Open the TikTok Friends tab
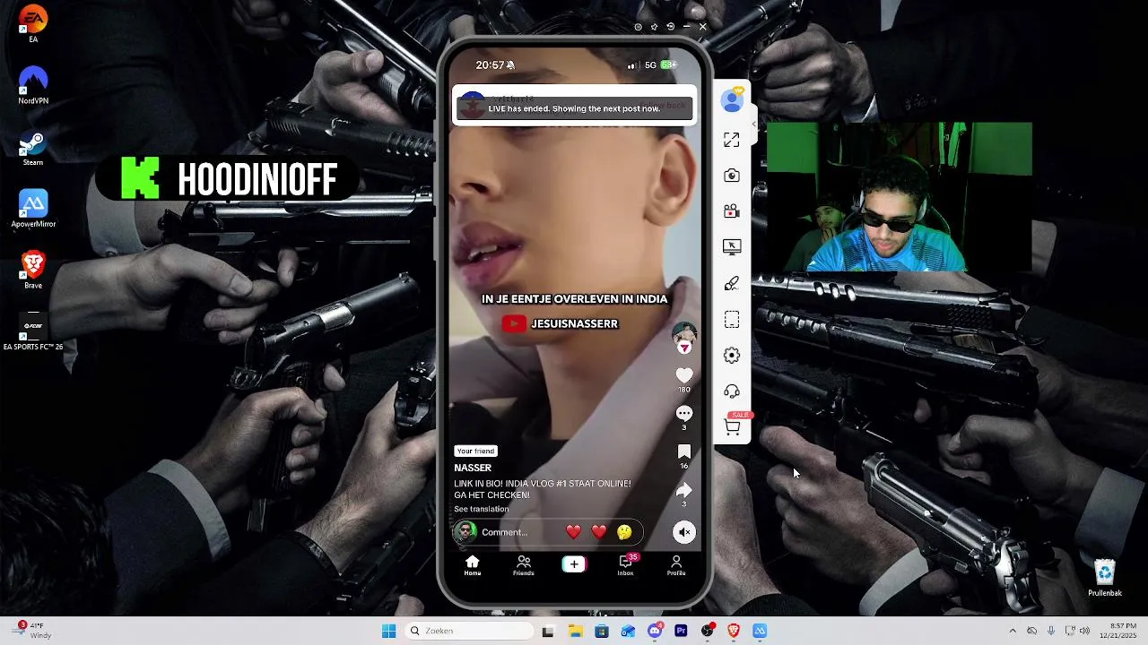 [x=524, y=565]
